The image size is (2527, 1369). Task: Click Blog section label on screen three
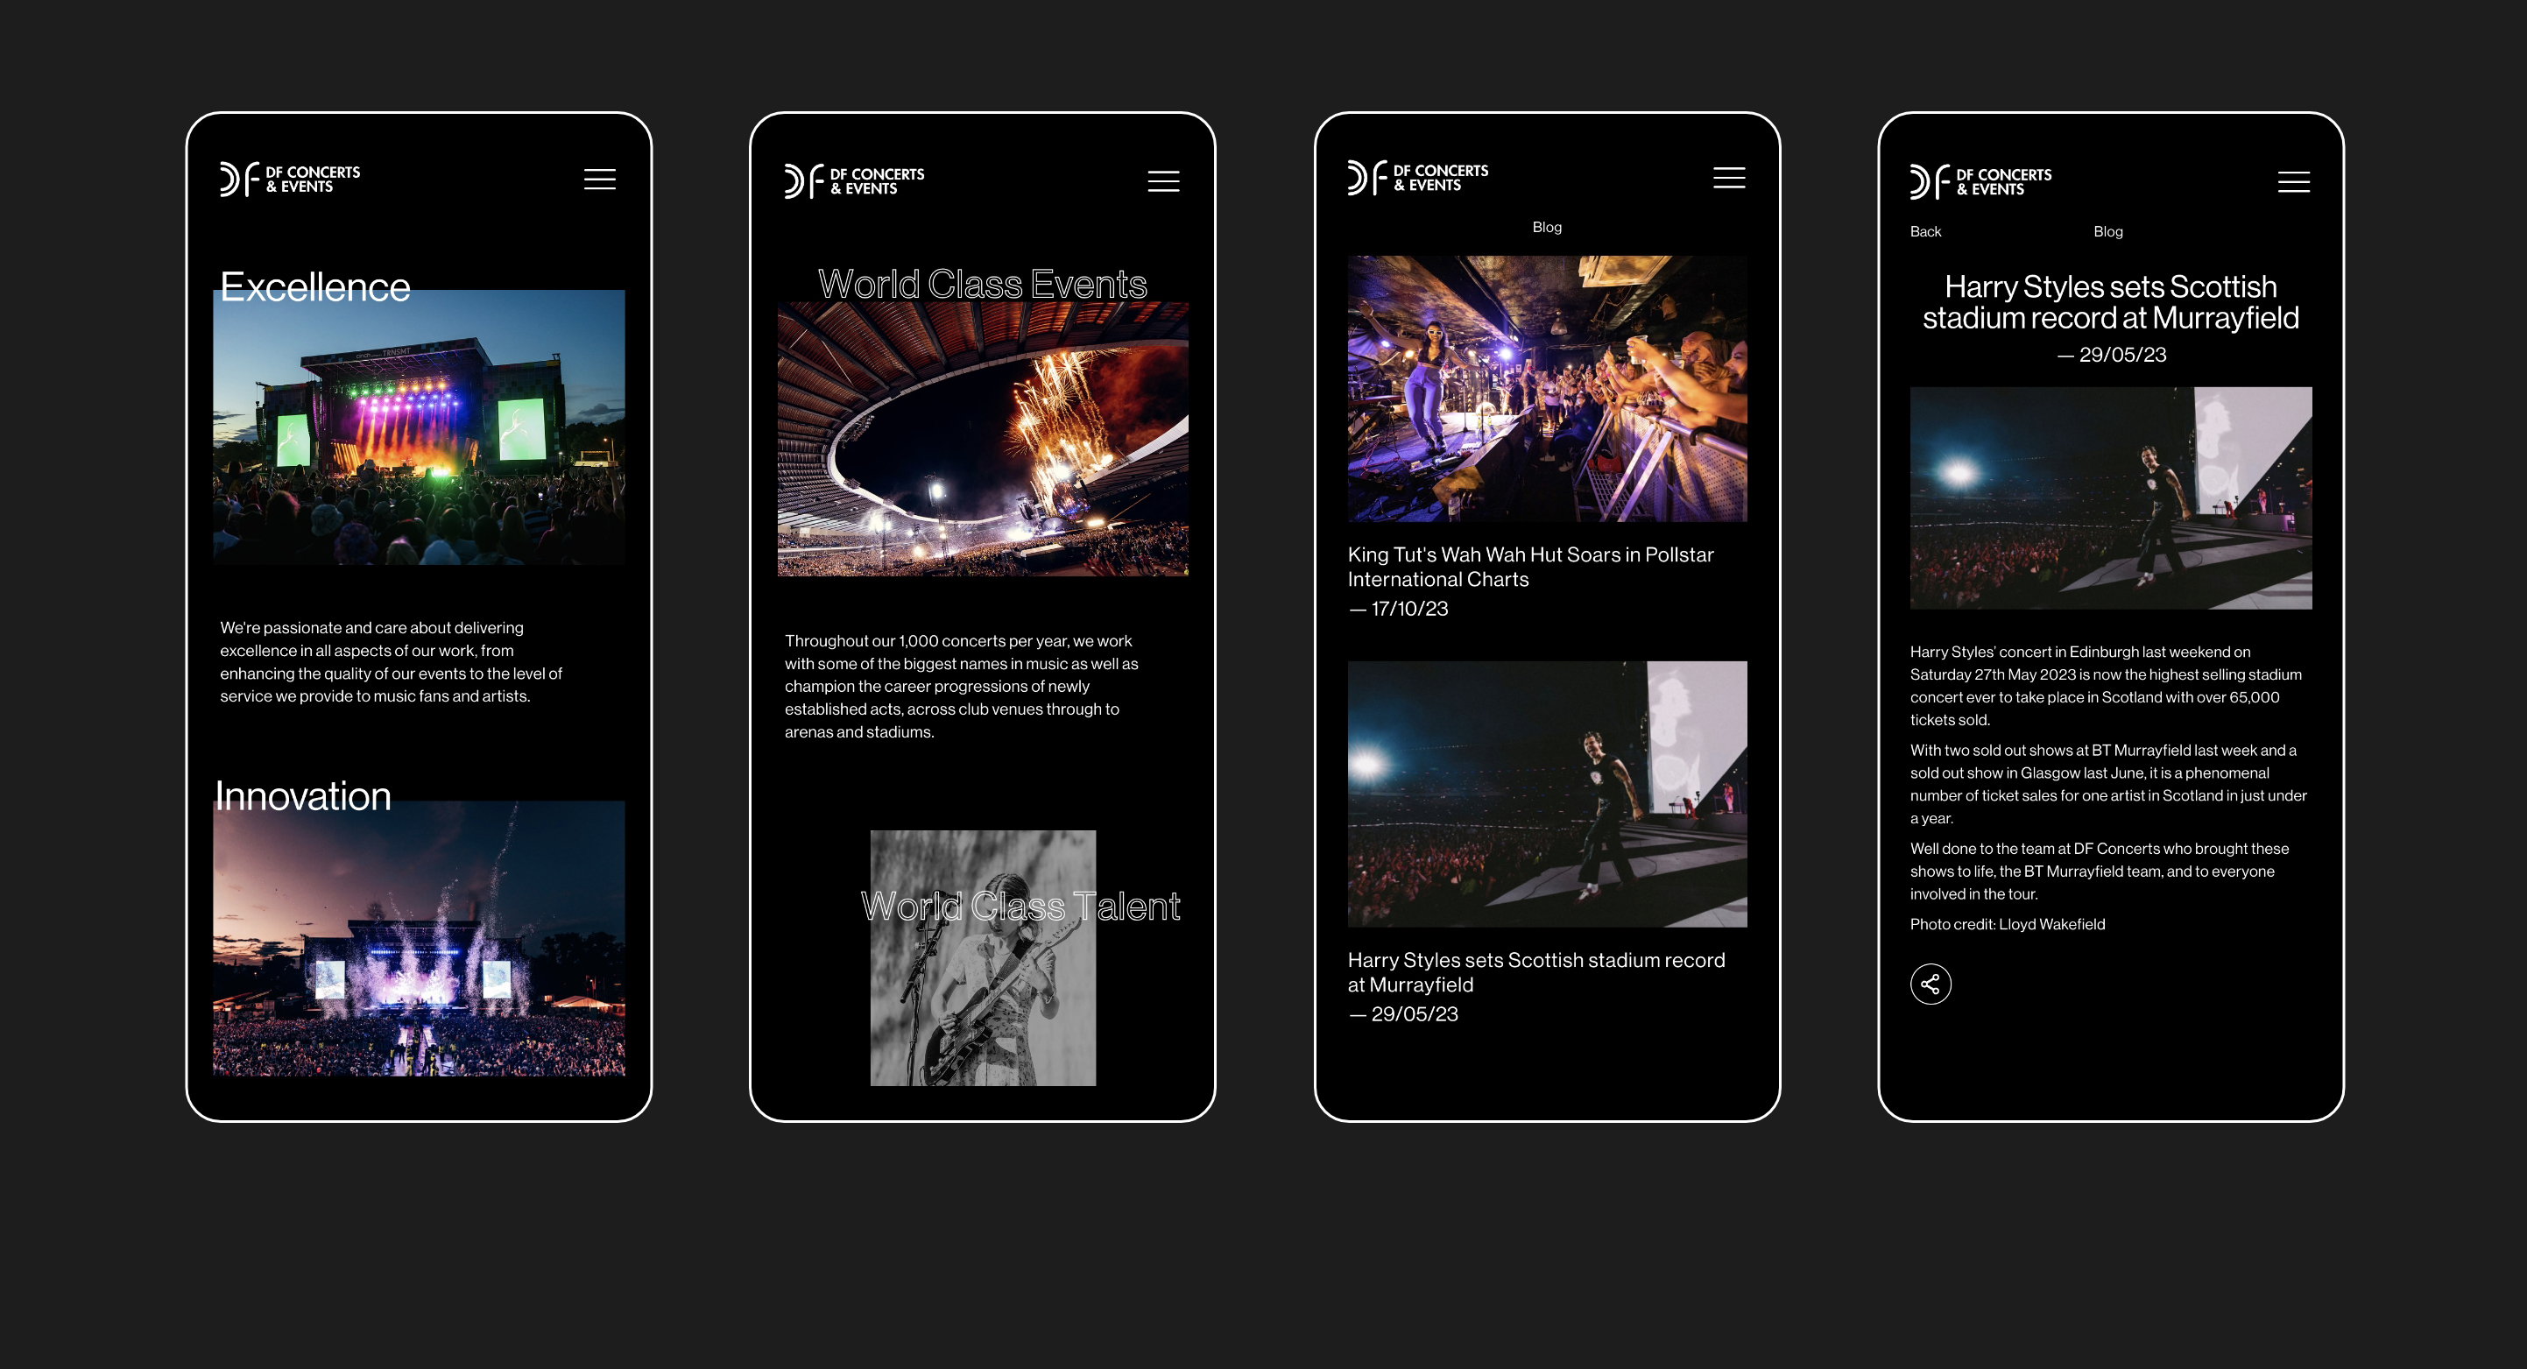coord(1548,228)
